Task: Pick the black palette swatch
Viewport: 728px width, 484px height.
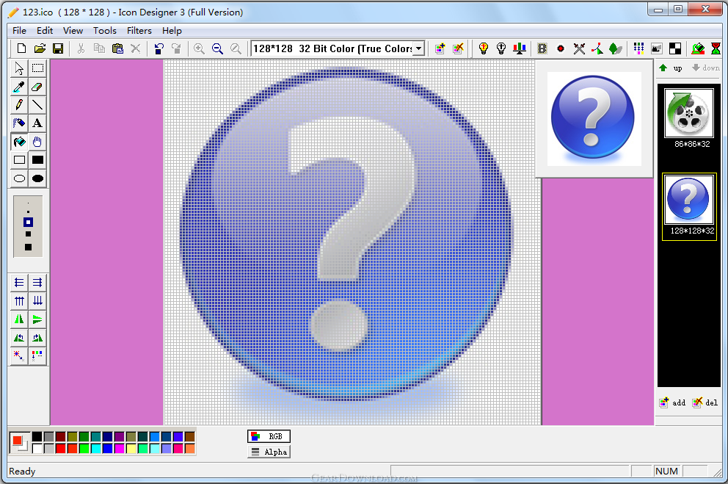Action: (37, 436)
